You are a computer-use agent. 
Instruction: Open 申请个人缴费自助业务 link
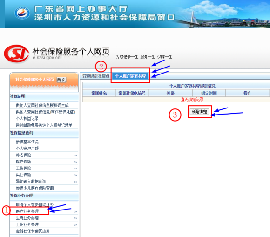35,204
